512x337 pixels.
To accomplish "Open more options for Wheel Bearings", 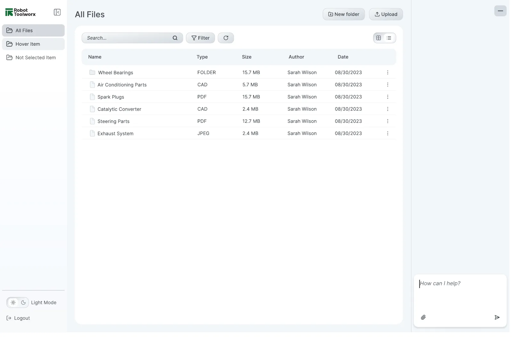I will pyautogui.click(x=388, y=72).
